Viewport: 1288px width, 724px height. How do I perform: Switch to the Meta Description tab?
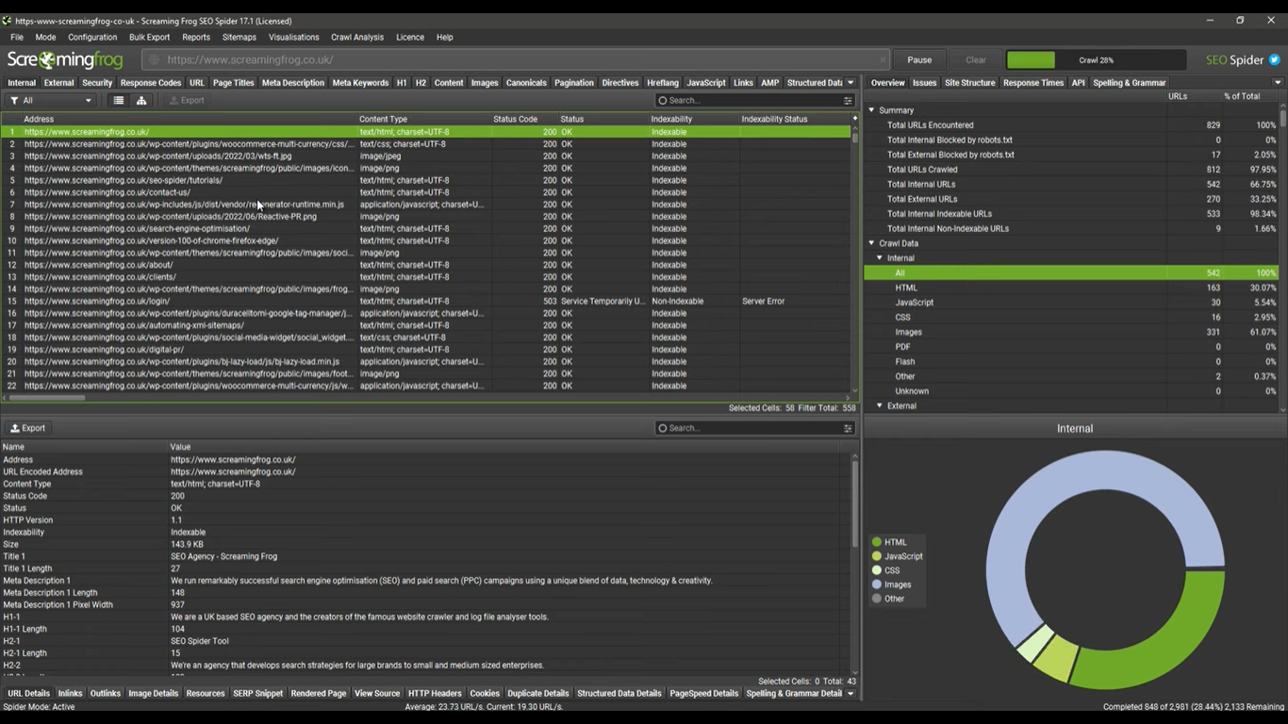coord(293,83)
